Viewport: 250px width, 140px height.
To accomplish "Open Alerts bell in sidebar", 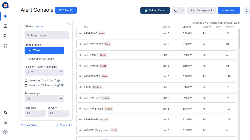I will [x=5, y=16].
